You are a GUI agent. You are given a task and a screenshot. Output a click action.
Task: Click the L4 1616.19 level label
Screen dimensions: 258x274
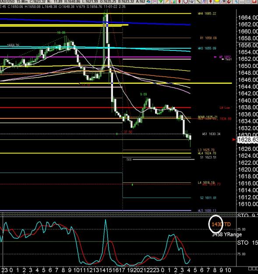pos(206,182)
